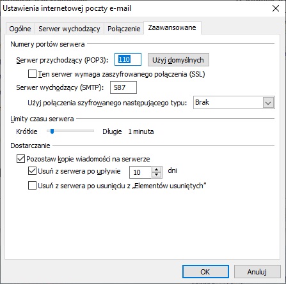
Task: Confirm settings with the OK button
Action: pyautogui.click(x=205, y=272)
